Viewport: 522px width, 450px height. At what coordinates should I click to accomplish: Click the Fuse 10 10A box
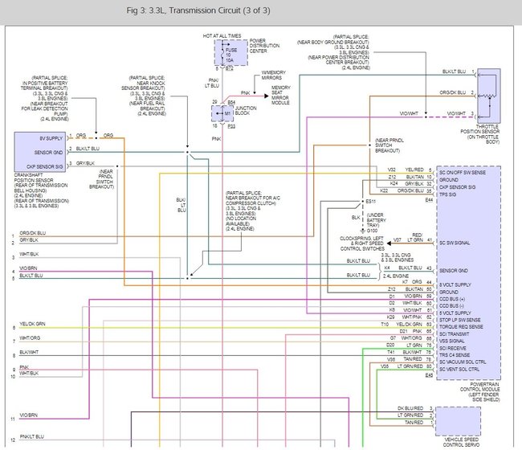pos(231,52)
